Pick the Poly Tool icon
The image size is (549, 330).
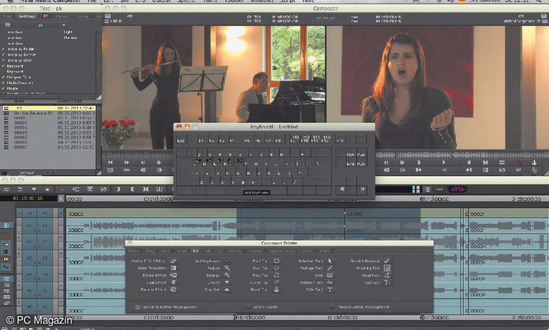point(276,275)
